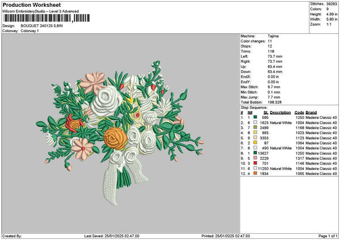The width and height of the screenshot is (340, 240).
Task: Select the Height value '4.99 in'
Action: pyautogui.click(x=331, y=14)
